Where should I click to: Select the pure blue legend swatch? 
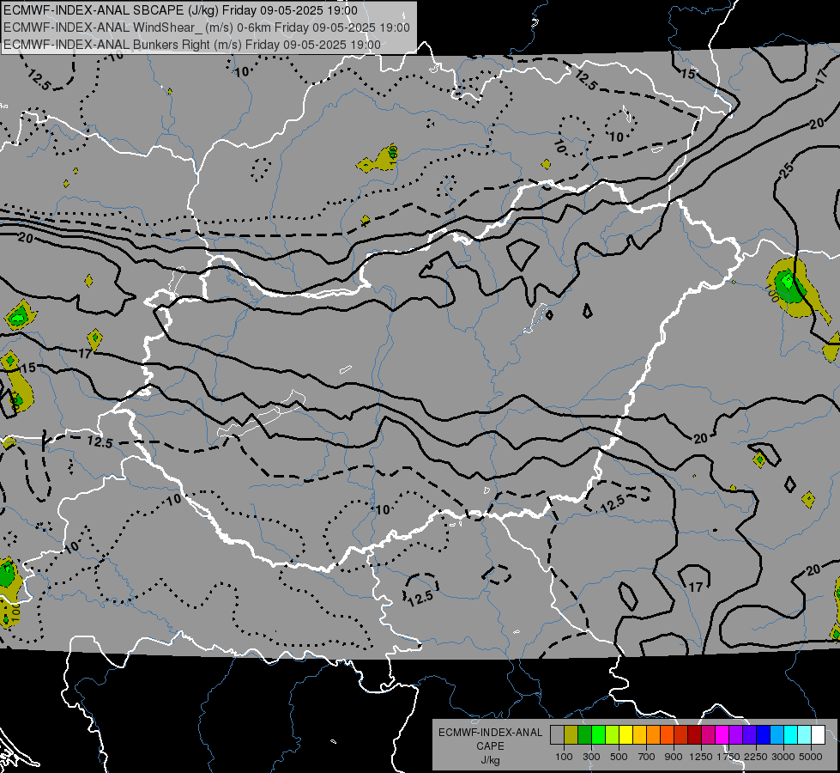764,734
